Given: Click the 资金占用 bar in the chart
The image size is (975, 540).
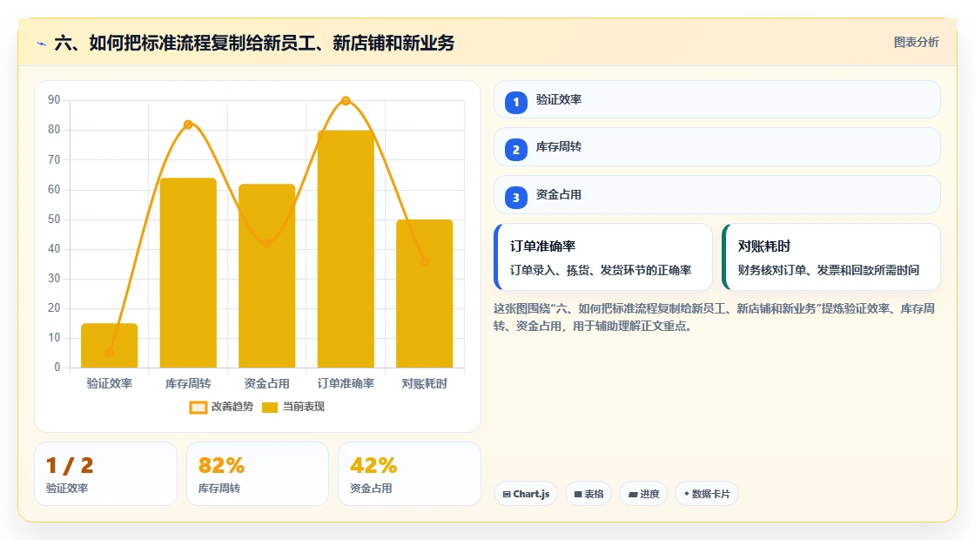Looking at the screenshot, I should (x=266, y=276).
